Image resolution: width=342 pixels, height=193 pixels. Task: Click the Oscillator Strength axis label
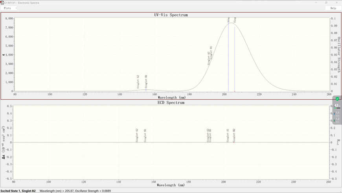(339, 55)
